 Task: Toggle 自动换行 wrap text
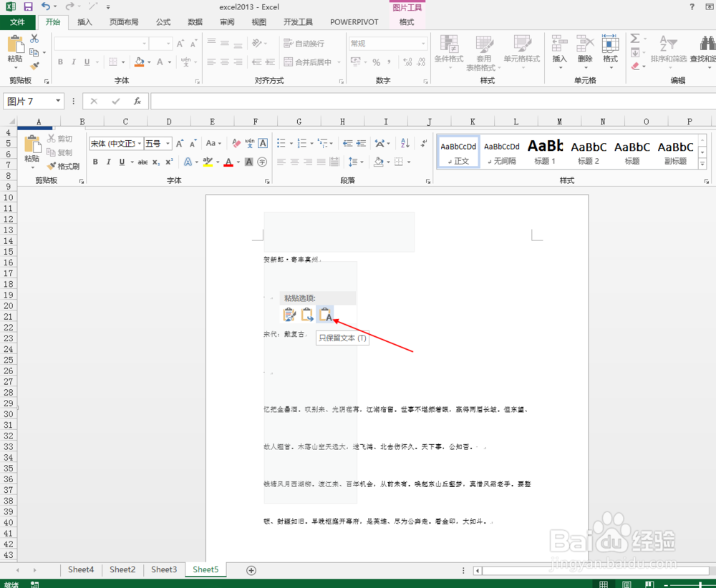click(x=304, y=44)
